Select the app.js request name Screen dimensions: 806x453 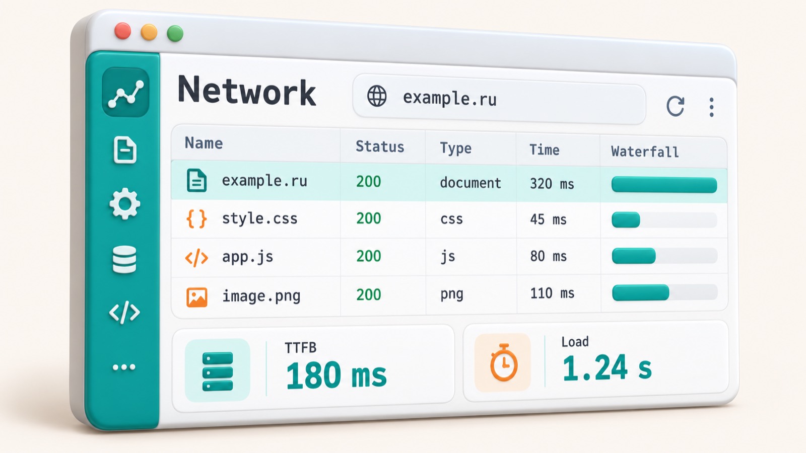(247, 257)
